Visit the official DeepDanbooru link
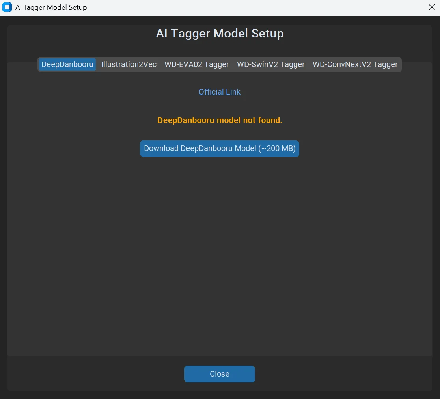440x399 pixels. coord(220,92)
